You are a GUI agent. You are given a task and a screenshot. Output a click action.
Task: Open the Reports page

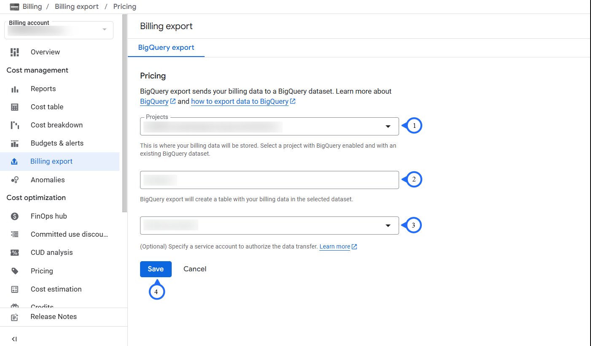(x=43, y=89)
